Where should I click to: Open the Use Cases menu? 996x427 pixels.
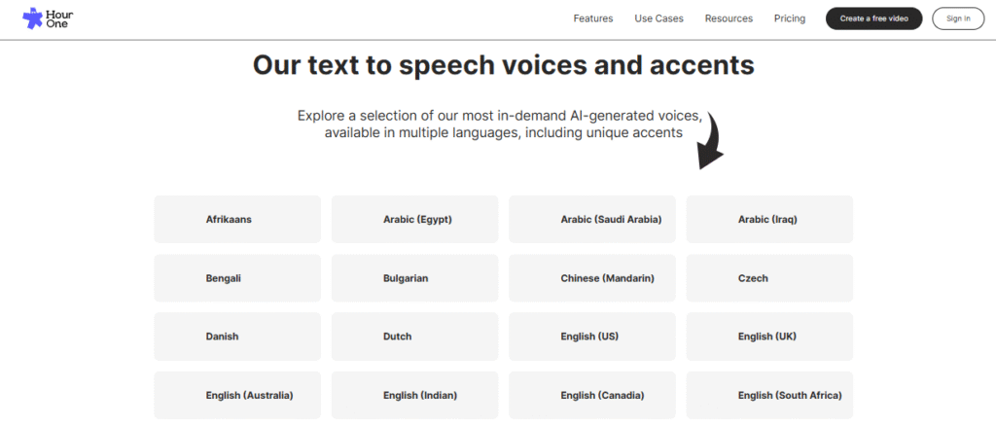click(x=658, y=18)
